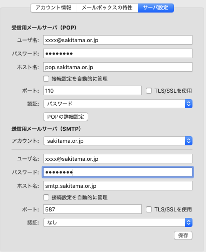The height and width of the screenshot is (252, 206).
Task: Open the SMTP アカウント dropdown sakitama.or.jp
Action: click(118, 141)
